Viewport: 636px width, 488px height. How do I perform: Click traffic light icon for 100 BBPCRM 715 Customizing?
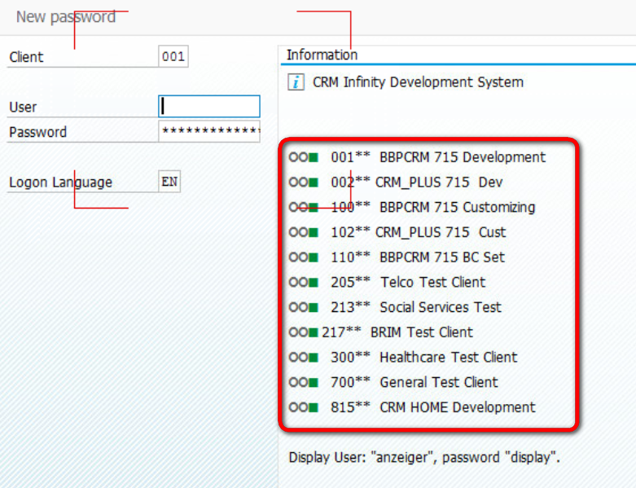point(304,207)
